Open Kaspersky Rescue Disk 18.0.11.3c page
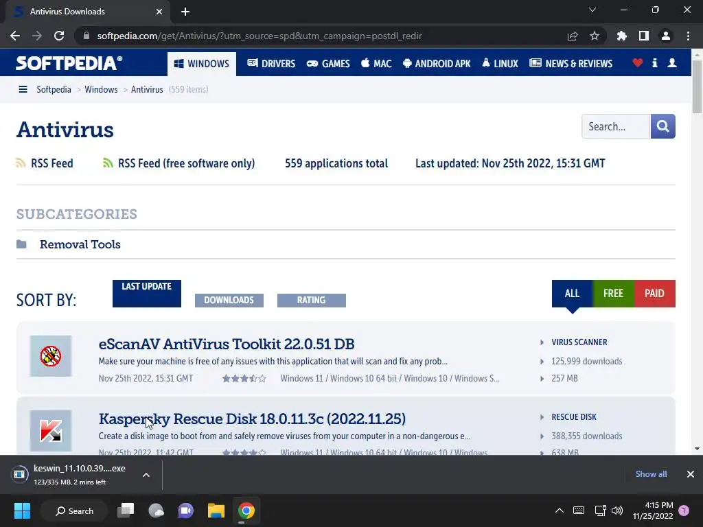 coord(252,419)
